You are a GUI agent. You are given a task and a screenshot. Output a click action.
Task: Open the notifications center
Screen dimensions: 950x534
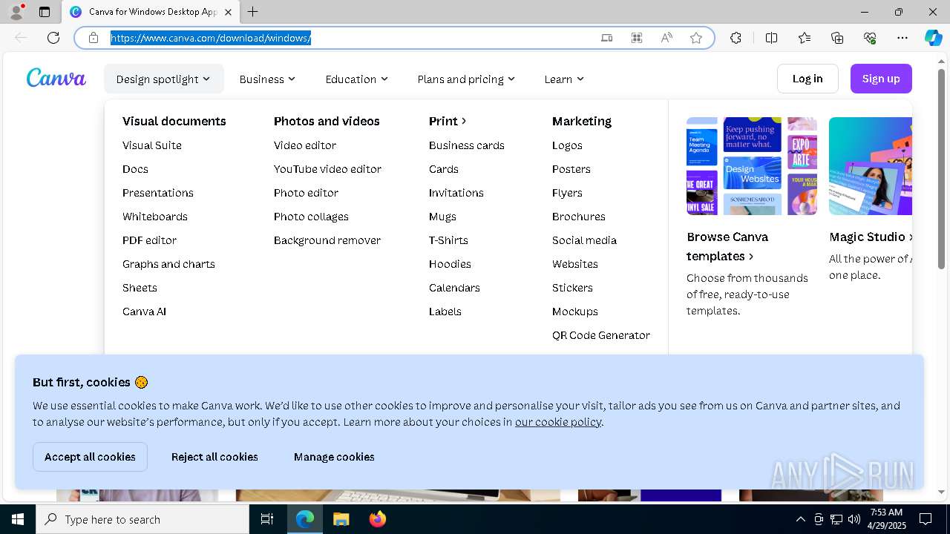coord(926,519)
